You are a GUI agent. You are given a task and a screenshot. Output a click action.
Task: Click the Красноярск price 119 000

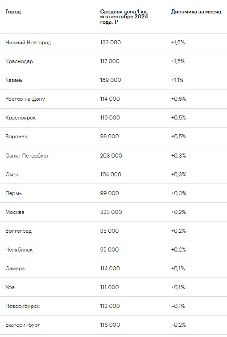(110, 118)
